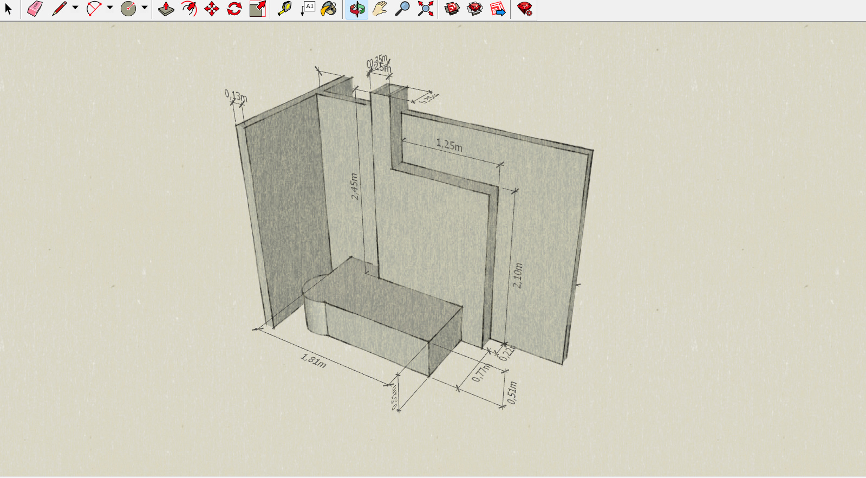Open the Line tool dropdown arrow

pyautogui.click(x=75, y=8)
